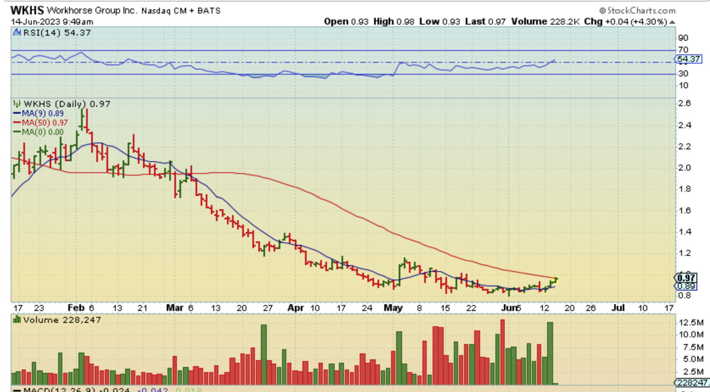
Task: Click the 2.4 price axis label
Action: (685, 125)
